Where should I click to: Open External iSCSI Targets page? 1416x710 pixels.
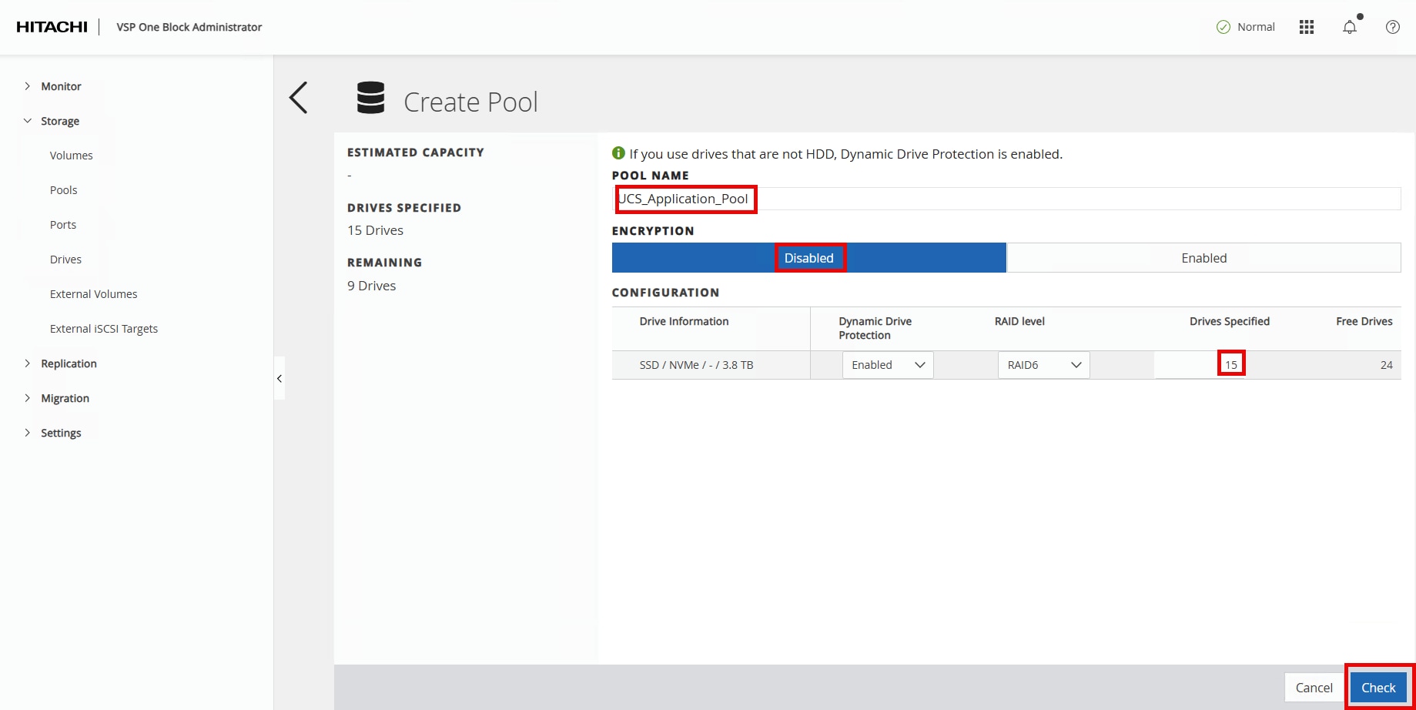click(104, 329)
